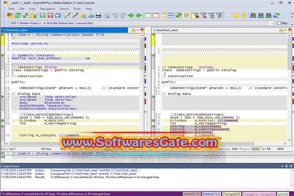Open toolbar options arrow beside Skip
The image size is (294, 196).
coord(292,24)
